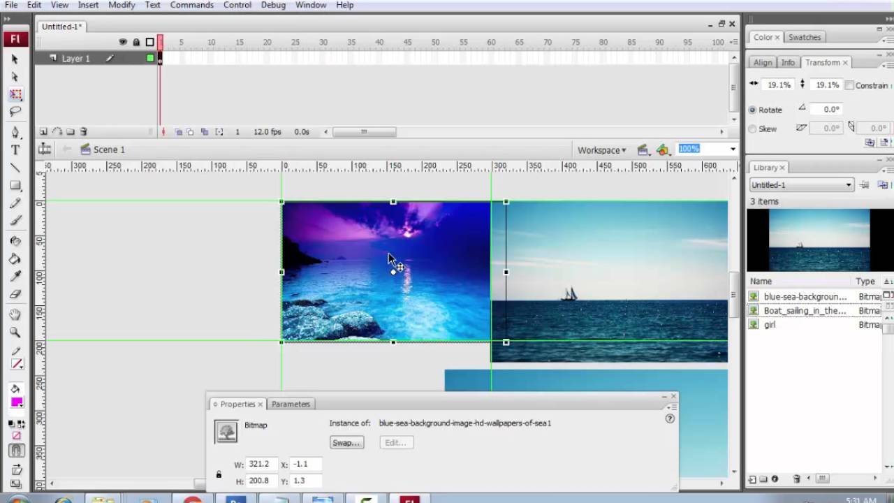Screen dimensions: 894x503
Task: Switch to the Swatches tab
Action: tap(805, 37)
